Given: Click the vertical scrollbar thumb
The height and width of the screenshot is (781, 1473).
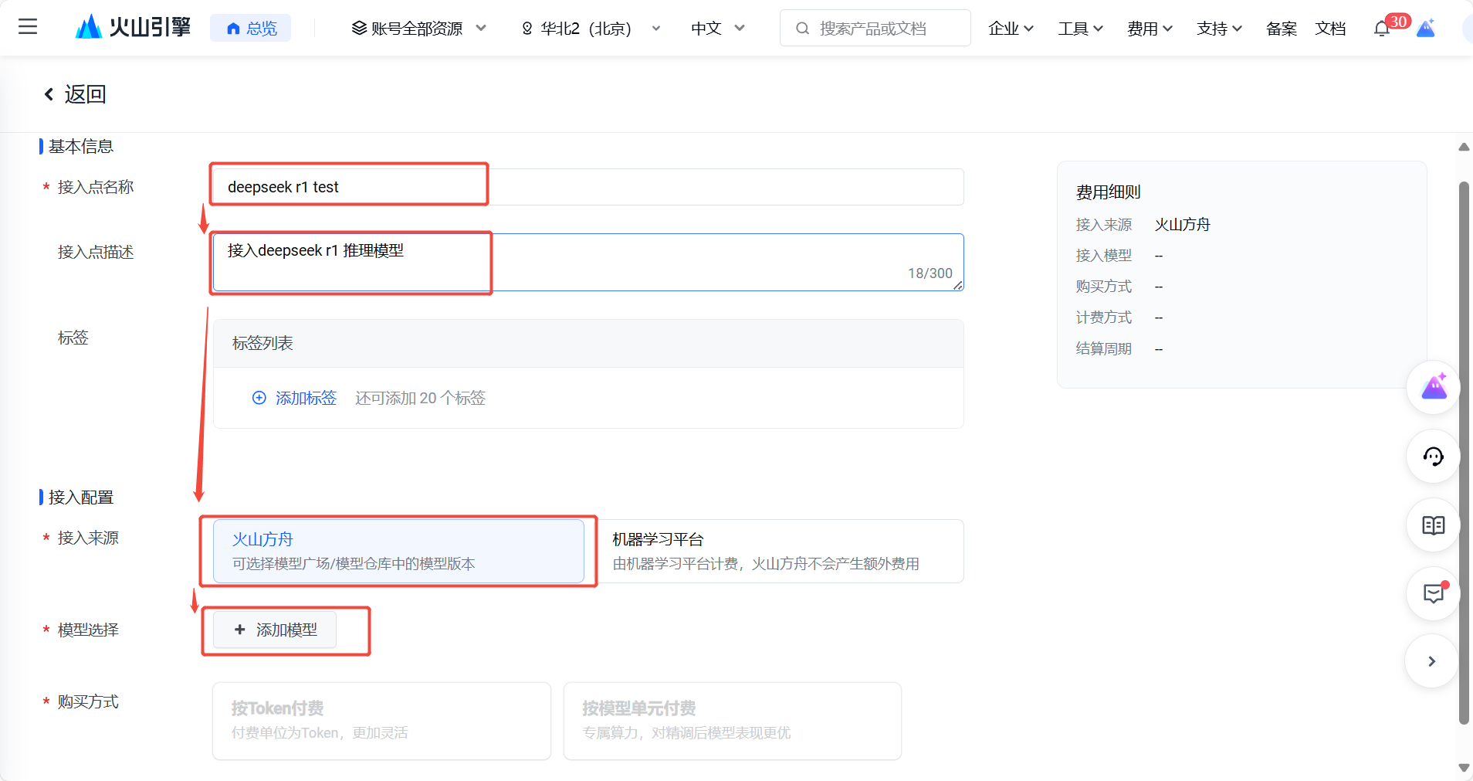Looking at the screenshot, I should coord(1464,453).
